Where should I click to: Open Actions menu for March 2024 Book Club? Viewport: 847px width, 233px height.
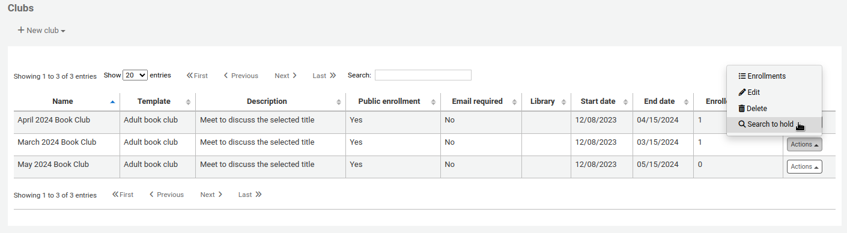(804, 144)
